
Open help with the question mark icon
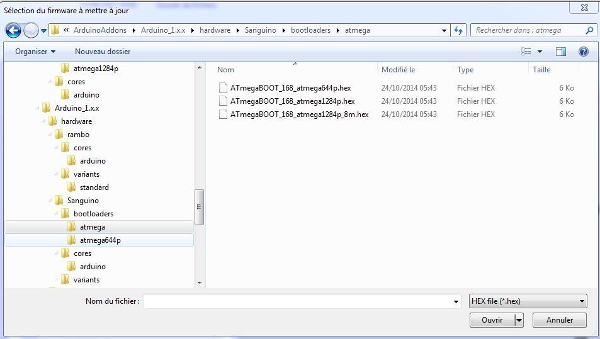pos(584,52)
